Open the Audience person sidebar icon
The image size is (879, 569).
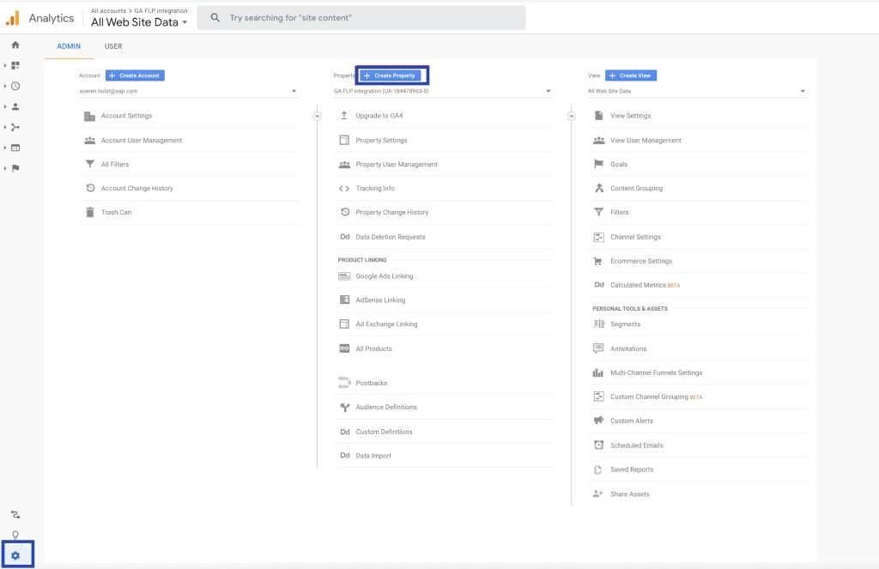(15, 106)
